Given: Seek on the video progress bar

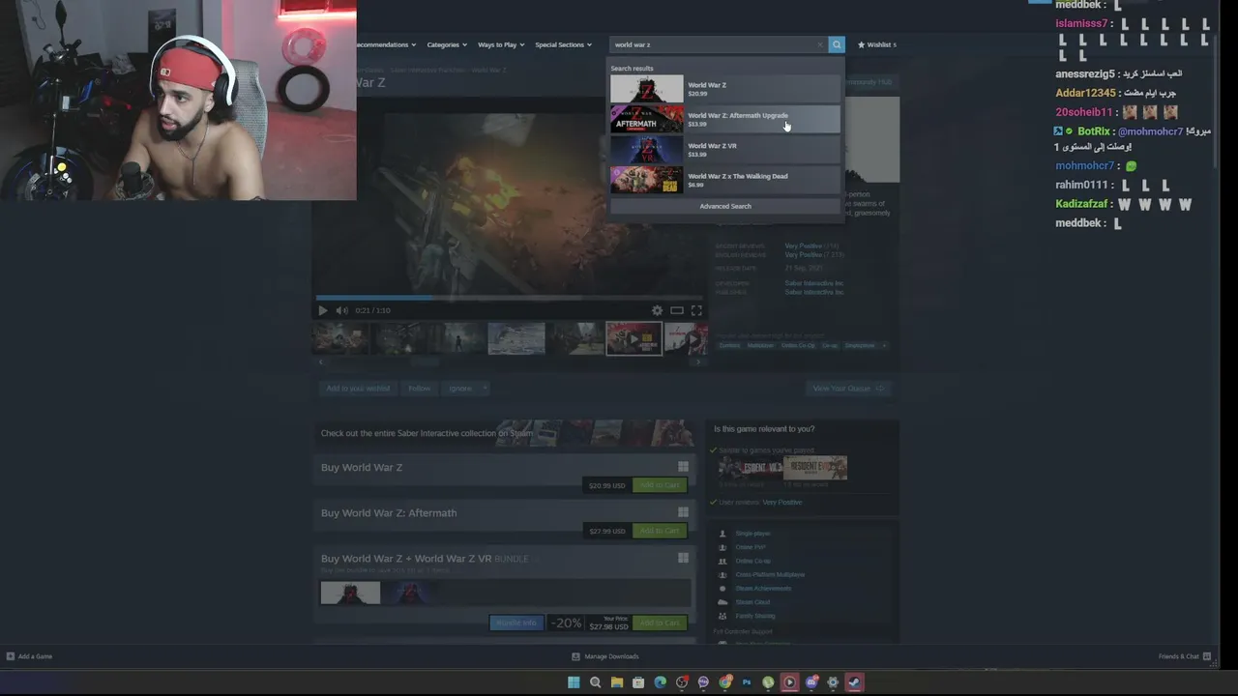Looking at the screenshot, I should (x=509, y=298).
